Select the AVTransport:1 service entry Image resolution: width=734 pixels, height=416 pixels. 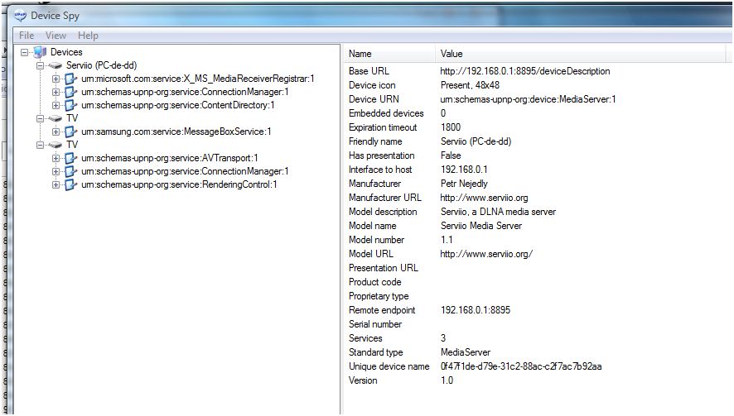click(170, 158)
